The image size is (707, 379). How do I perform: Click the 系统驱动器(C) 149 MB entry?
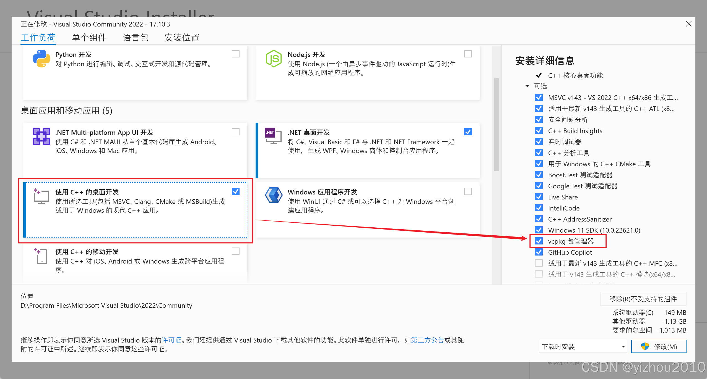point(649,312)
